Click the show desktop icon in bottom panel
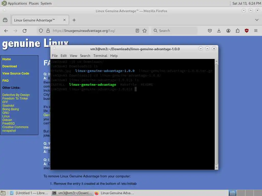The width and height of the screenshot is (262, 196). 3,193
